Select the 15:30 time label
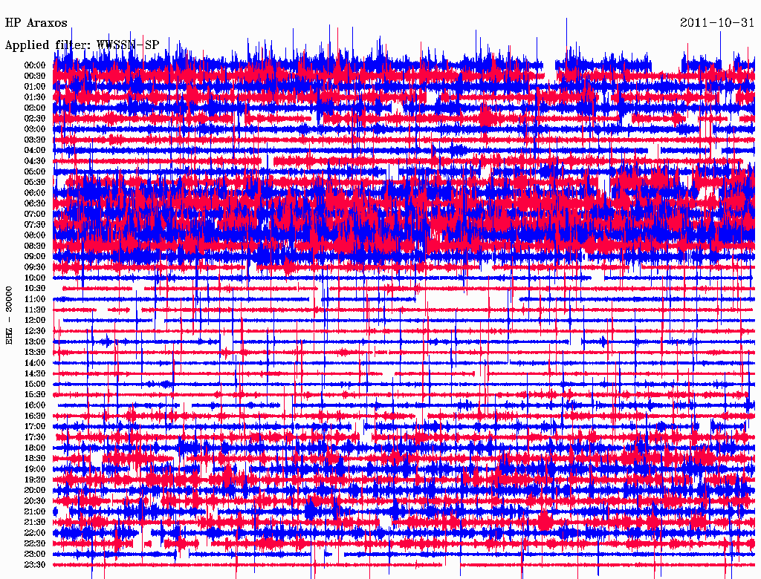 click(35, 395)
